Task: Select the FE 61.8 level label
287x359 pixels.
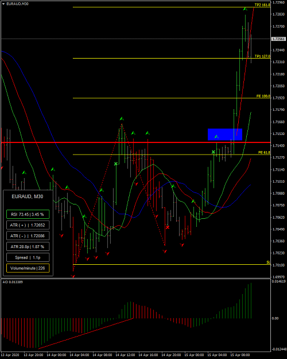Action: [264, 152]
